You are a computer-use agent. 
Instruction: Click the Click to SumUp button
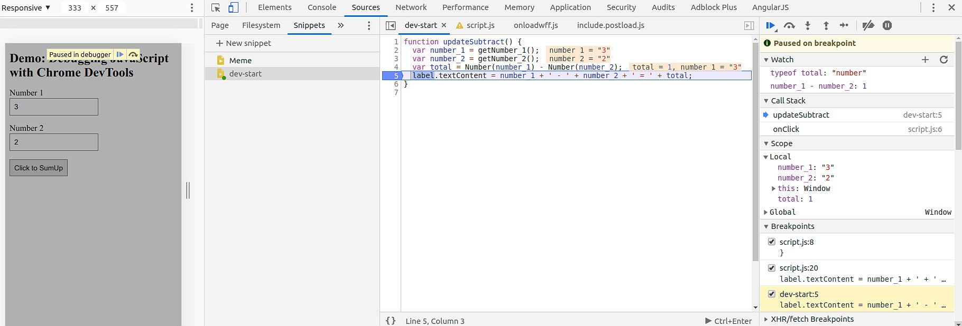39,168
